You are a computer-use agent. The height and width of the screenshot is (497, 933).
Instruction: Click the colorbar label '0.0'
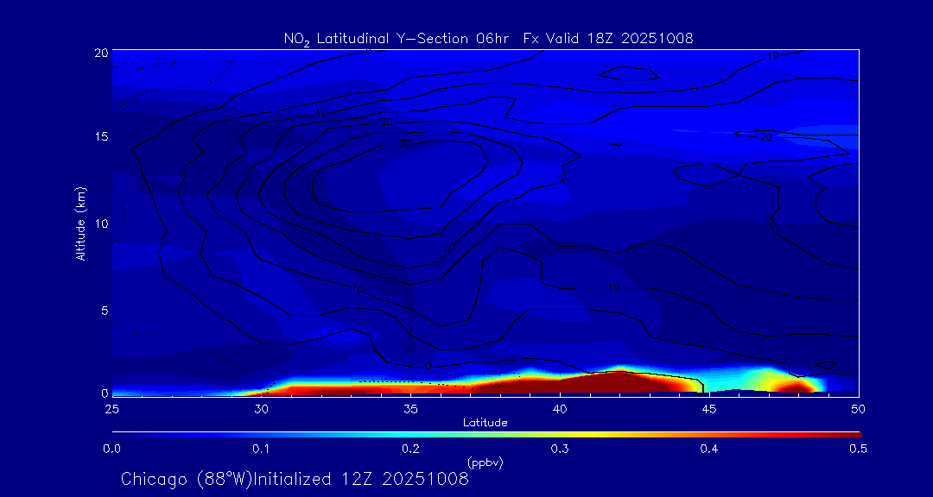[111, 449]
